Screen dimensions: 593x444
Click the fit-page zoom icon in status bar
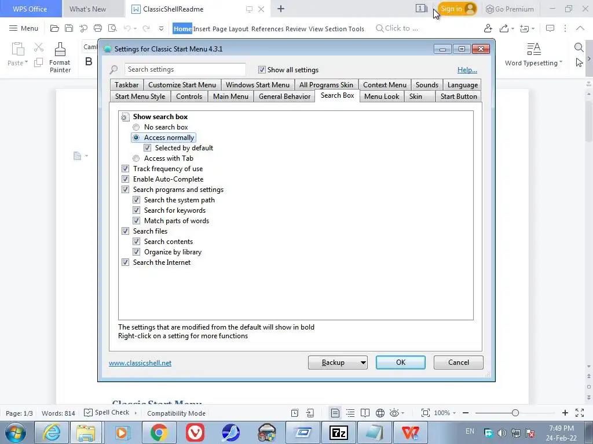426,413
